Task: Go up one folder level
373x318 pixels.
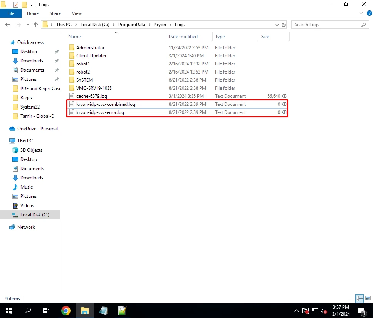Action: pos(36,25)
